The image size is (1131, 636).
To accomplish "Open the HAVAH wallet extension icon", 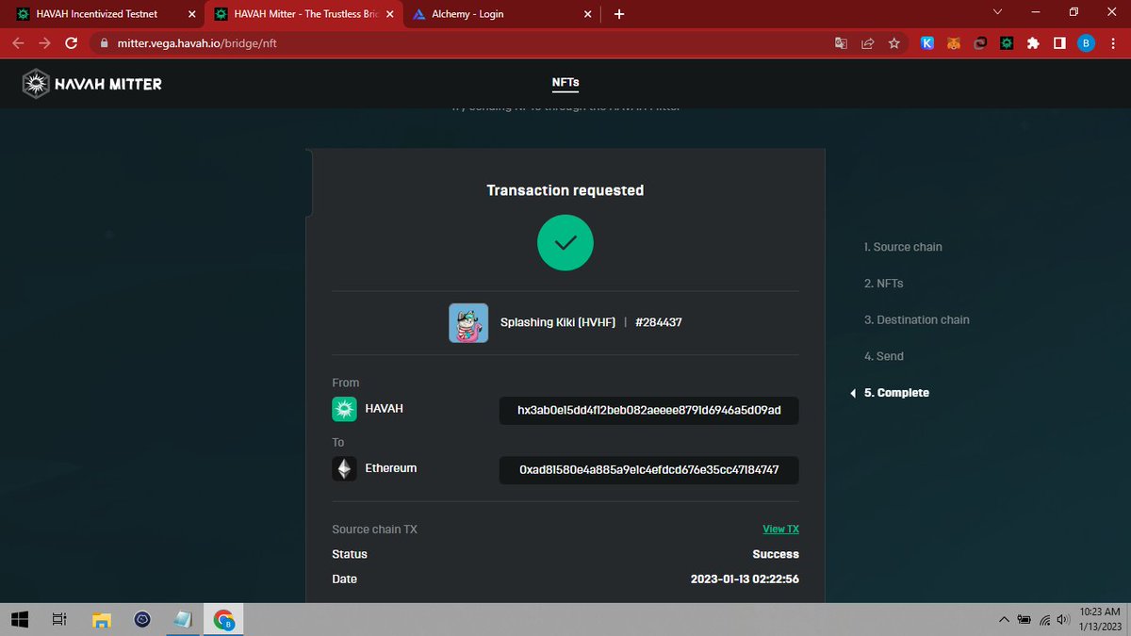I will pyautogui.click(x=1007, y=43).
